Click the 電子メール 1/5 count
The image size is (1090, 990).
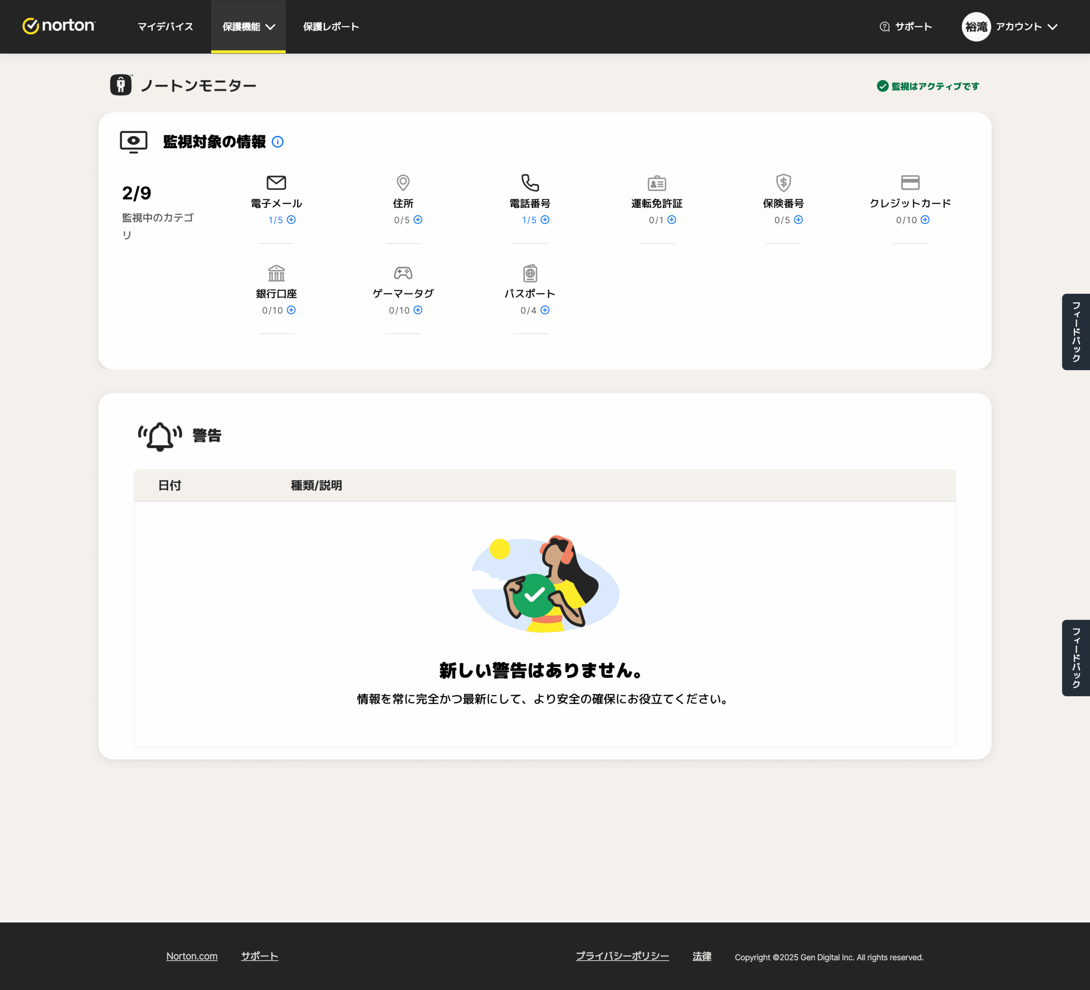pyautogui.click(x=276, y=220)
